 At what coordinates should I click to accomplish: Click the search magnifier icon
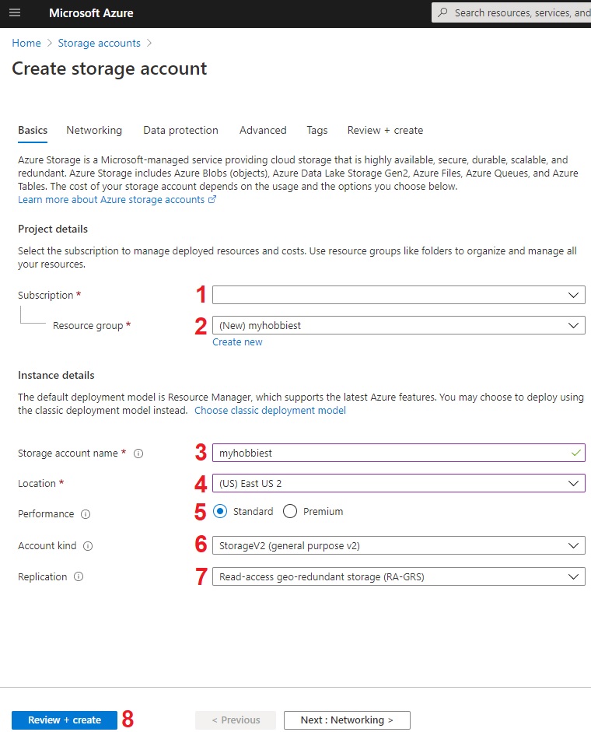tap(442, 12)
